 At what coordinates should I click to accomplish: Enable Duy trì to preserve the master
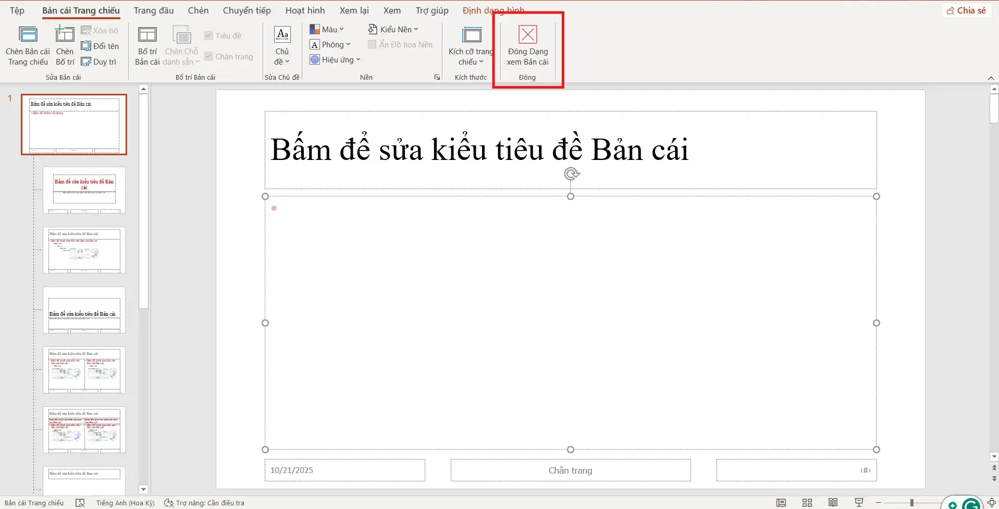point(99,61)
